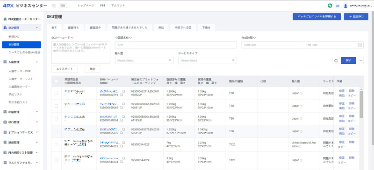The image size is (374, 170).
Task: Click the table's vertical scrollbar thumb
Action: pyautogui.click(x=361, y=104)
